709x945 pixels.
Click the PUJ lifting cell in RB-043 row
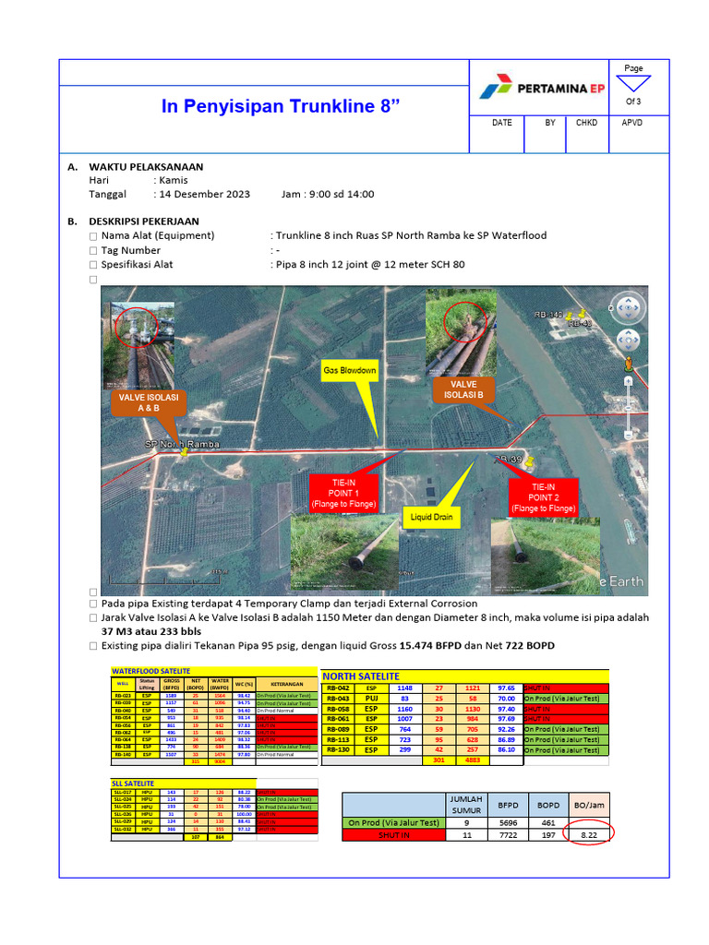371,699
